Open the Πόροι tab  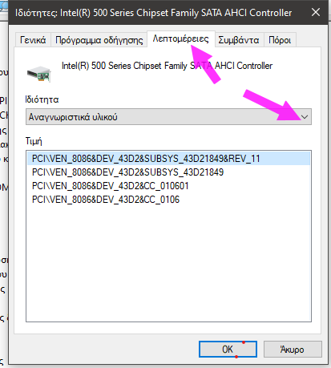[280, 40]
